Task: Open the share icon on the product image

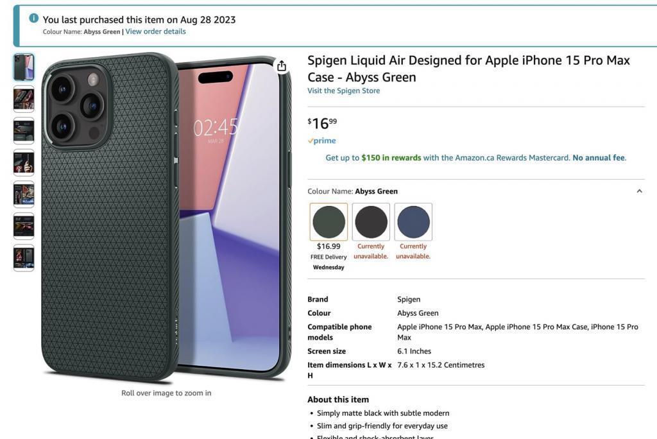Action: pos(281,65)
